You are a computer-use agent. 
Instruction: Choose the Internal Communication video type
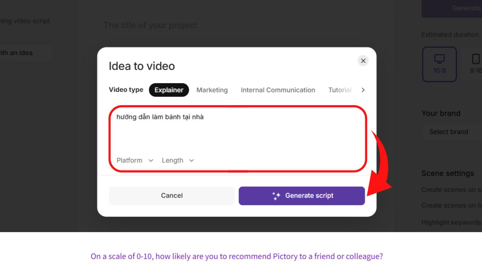click(x=278, y=90)
